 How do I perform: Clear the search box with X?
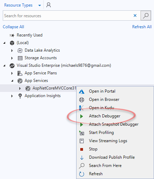tap(135, 15)
